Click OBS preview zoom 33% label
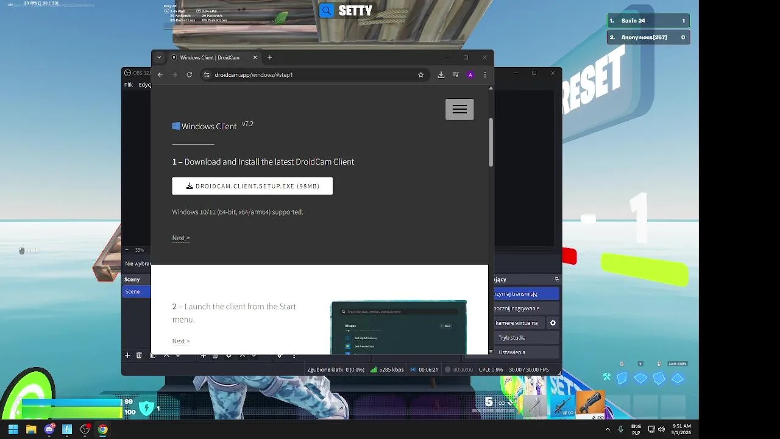The width and height of the screenshot is (780, 439). point(140,250)
